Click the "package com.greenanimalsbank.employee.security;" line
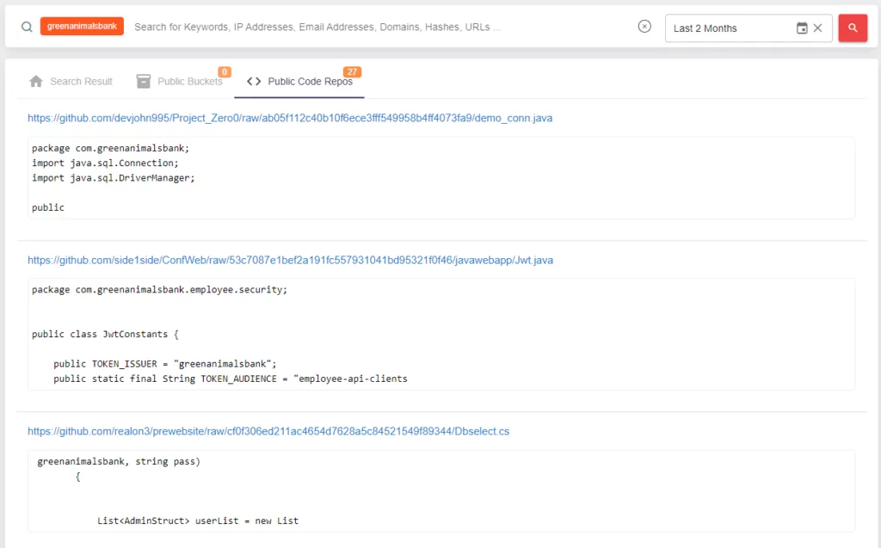 (159, 290)
